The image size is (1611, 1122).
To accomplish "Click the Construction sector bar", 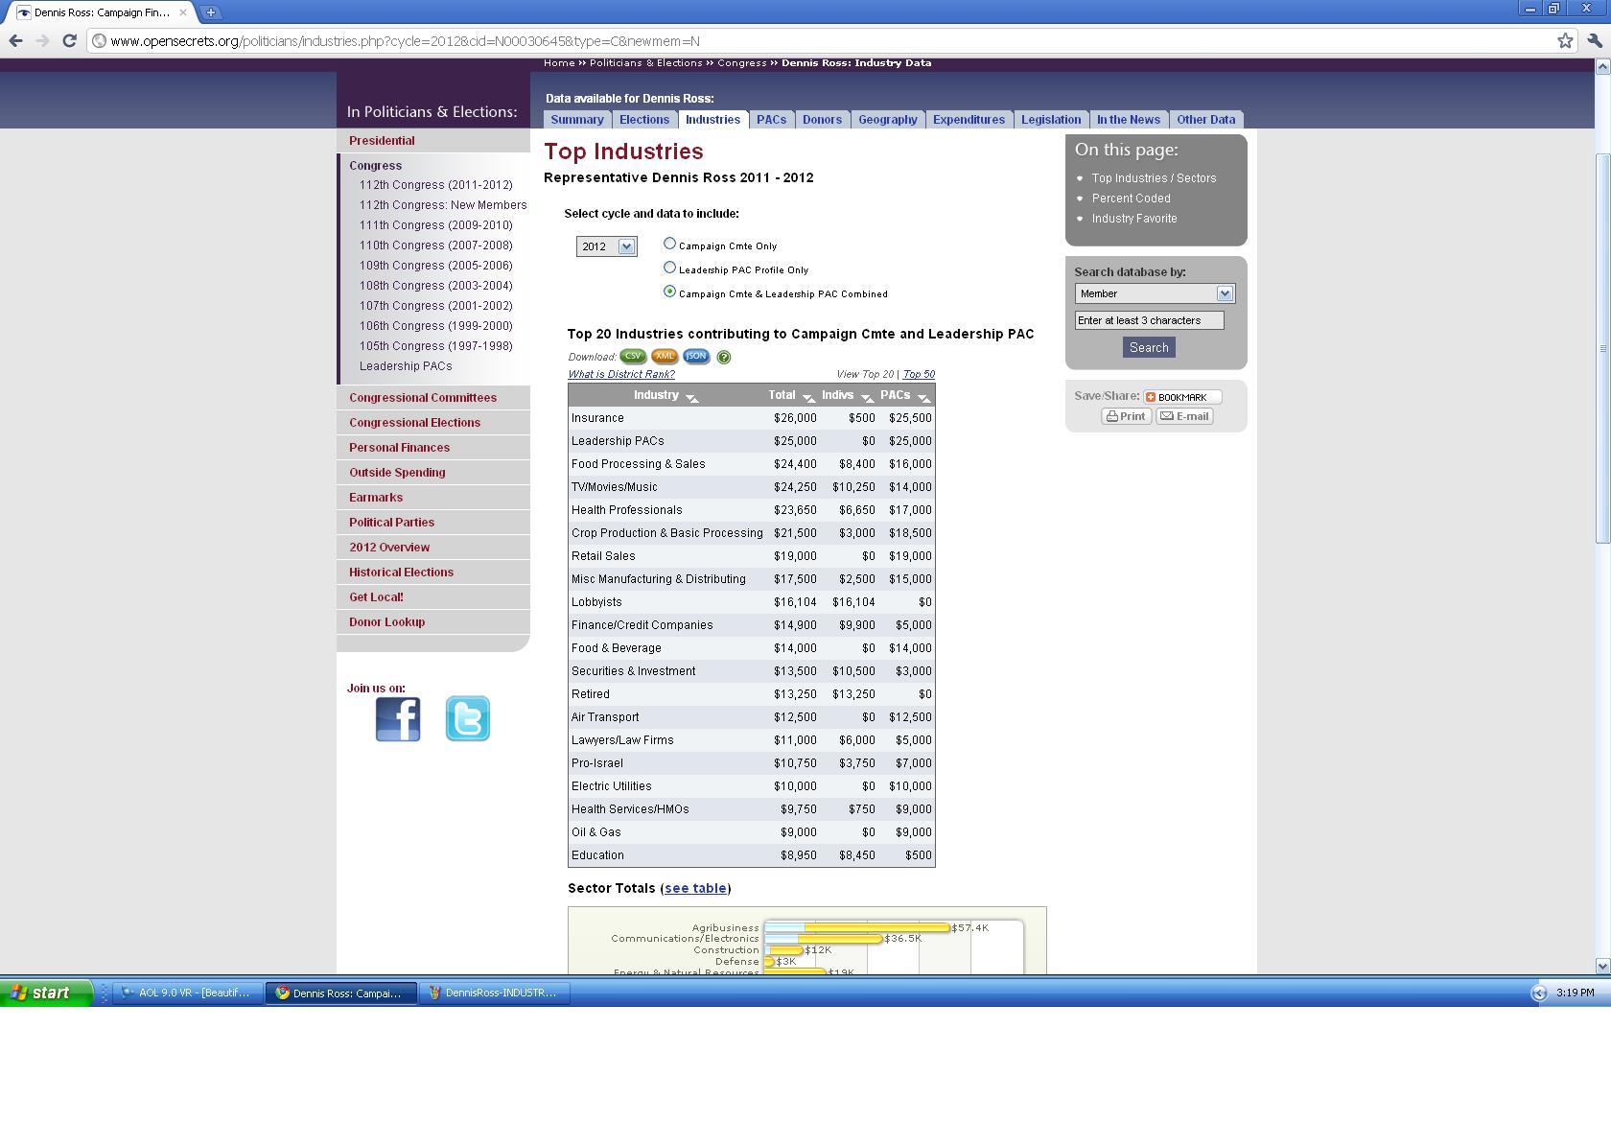I will (783, 950).
